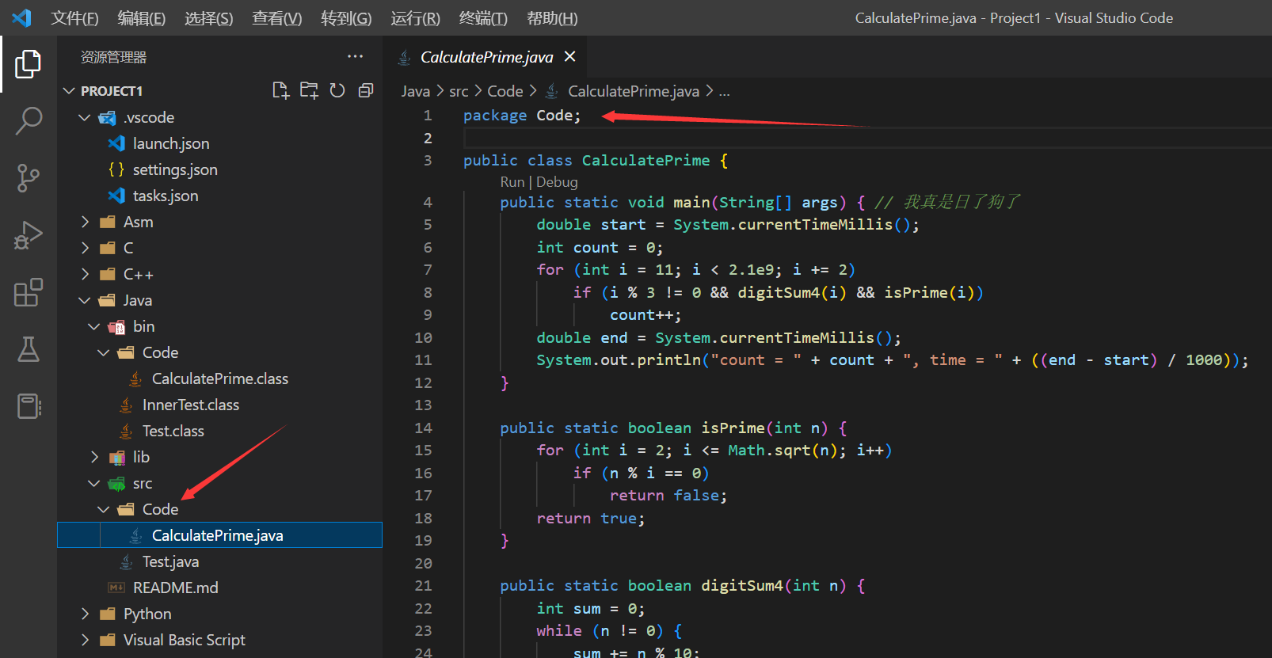Viewport: 1272px width, 658px height.
Task: Collapse the src folder
Action: 94,483
